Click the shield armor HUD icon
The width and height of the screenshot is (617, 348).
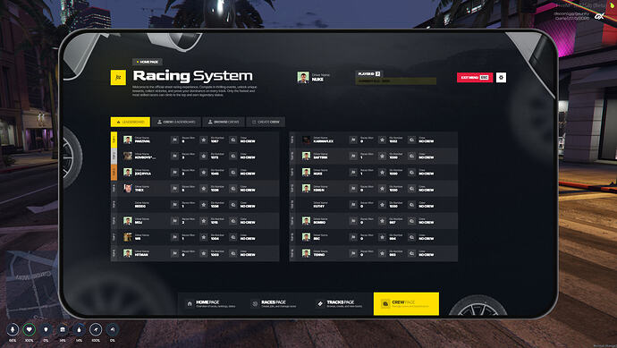pyautogui.click(x=46, y=329)
